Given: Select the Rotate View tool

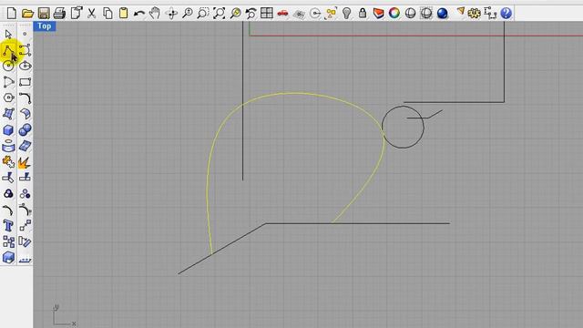Looking at the screenshot, I should (172, 14).
